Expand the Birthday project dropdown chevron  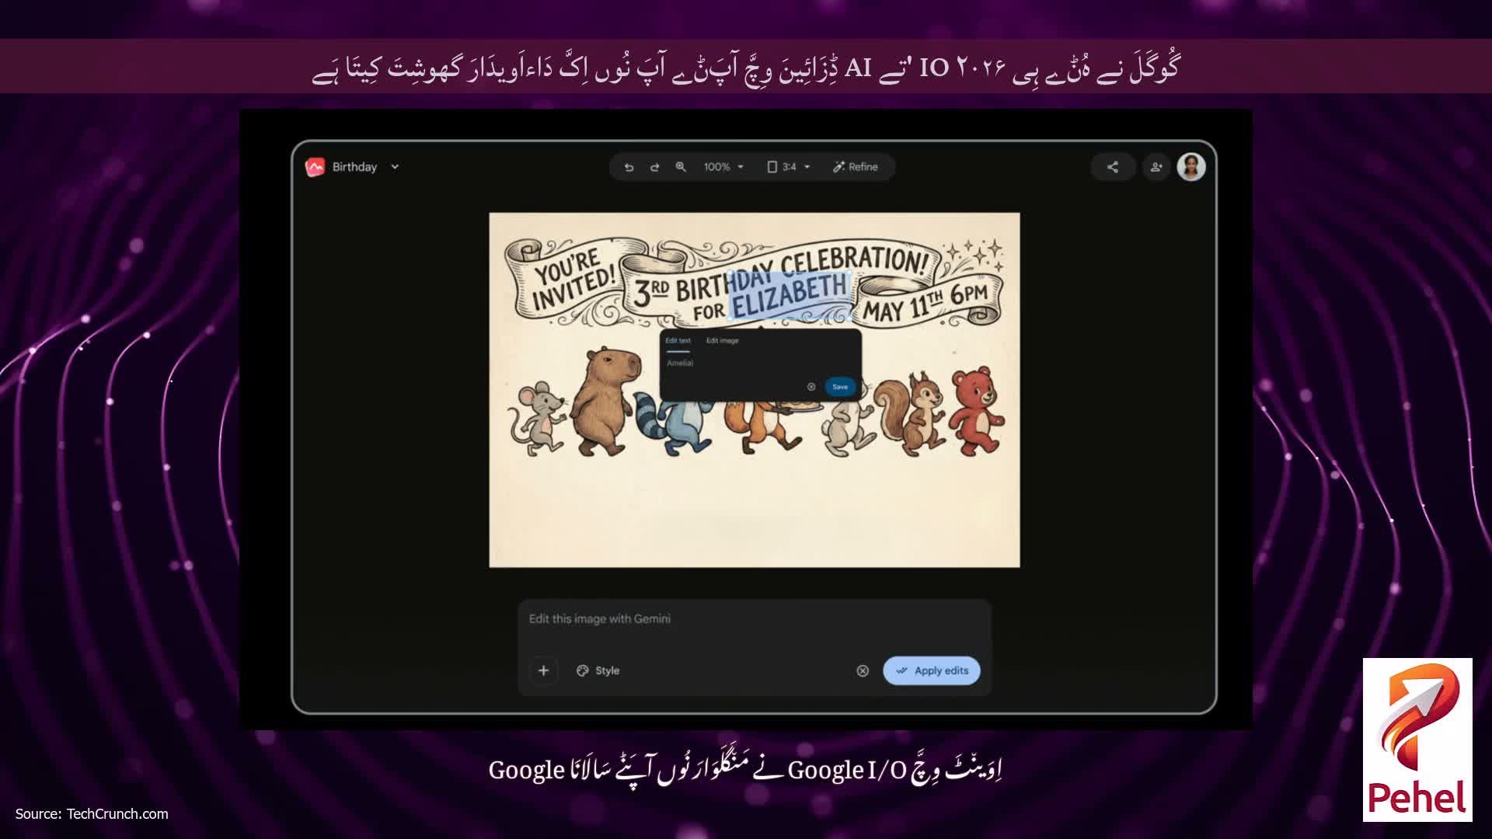click(x=395, y=167)
